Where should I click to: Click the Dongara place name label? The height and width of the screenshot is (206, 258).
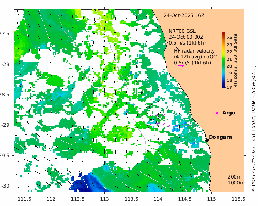coord(220,137)
